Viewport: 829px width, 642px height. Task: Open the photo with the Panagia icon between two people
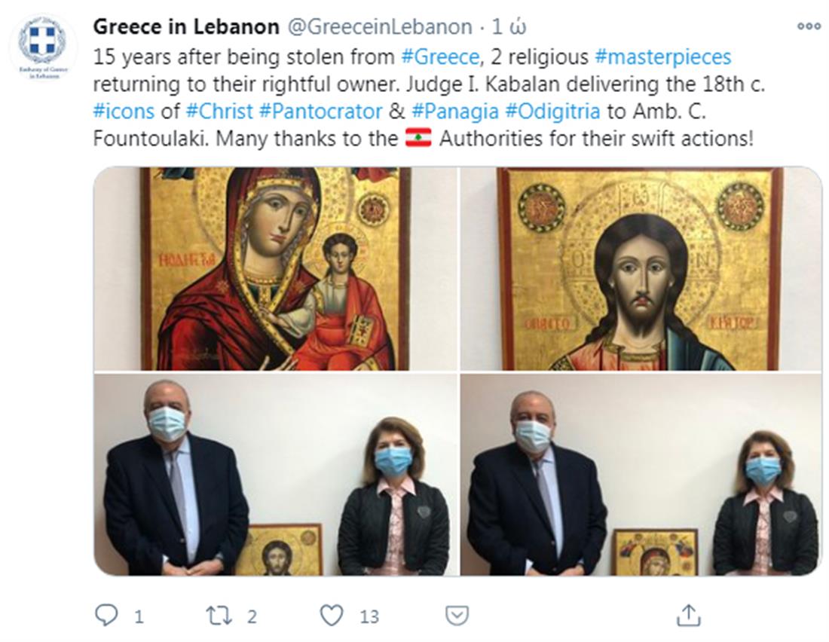[x=641, y=475]
